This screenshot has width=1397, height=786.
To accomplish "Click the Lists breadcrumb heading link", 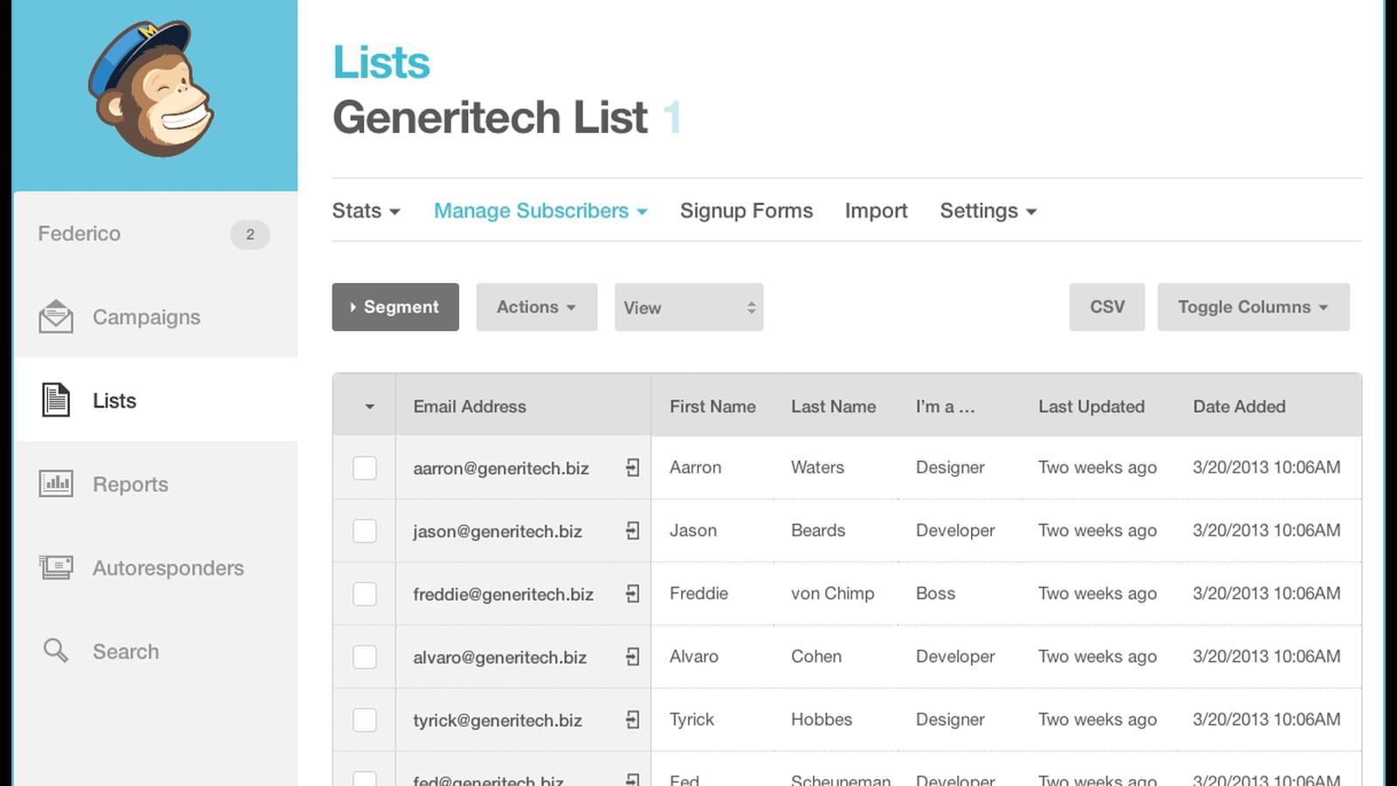I will tap(382, 62).
